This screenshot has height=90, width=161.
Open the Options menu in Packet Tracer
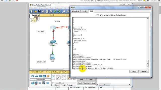point(41,8)
